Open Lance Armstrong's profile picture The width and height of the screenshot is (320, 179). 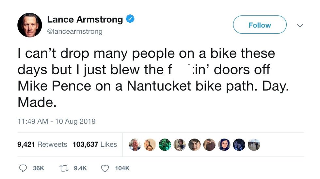(x=29, y=25)
